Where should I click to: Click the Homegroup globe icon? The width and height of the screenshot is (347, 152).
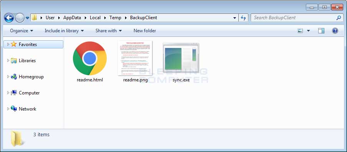(x=14, y=77)
